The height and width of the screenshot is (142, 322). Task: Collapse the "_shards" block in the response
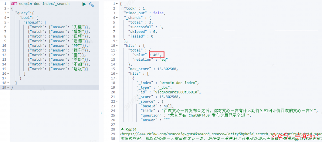117,18
